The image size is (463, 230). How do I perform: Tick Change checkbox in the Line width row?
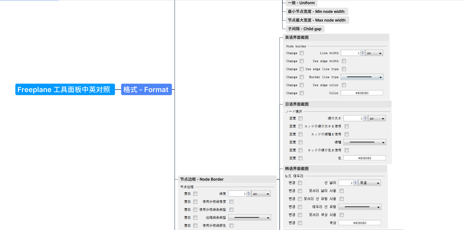click(302, 53)
